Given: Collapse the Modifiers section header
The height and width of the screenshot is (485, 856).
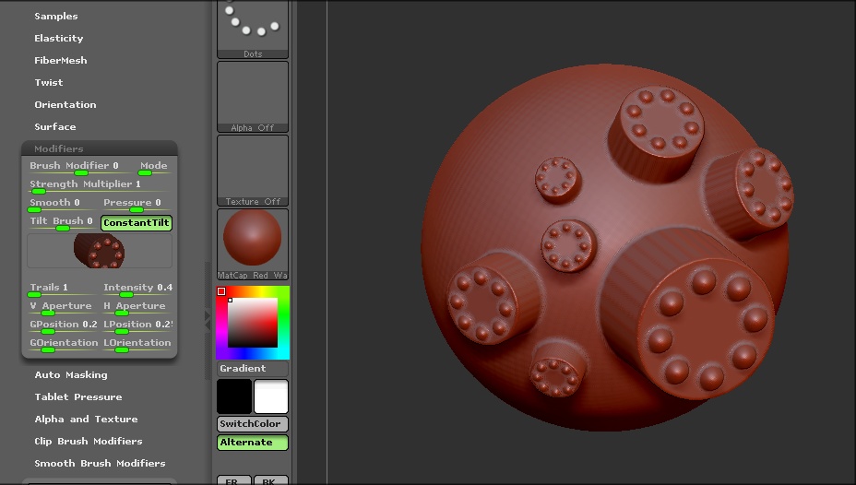Looking at the screenshot, I should point(100,148).
